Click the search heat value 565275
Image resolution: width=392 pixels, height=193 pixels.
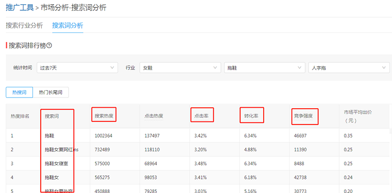[102, 177]
